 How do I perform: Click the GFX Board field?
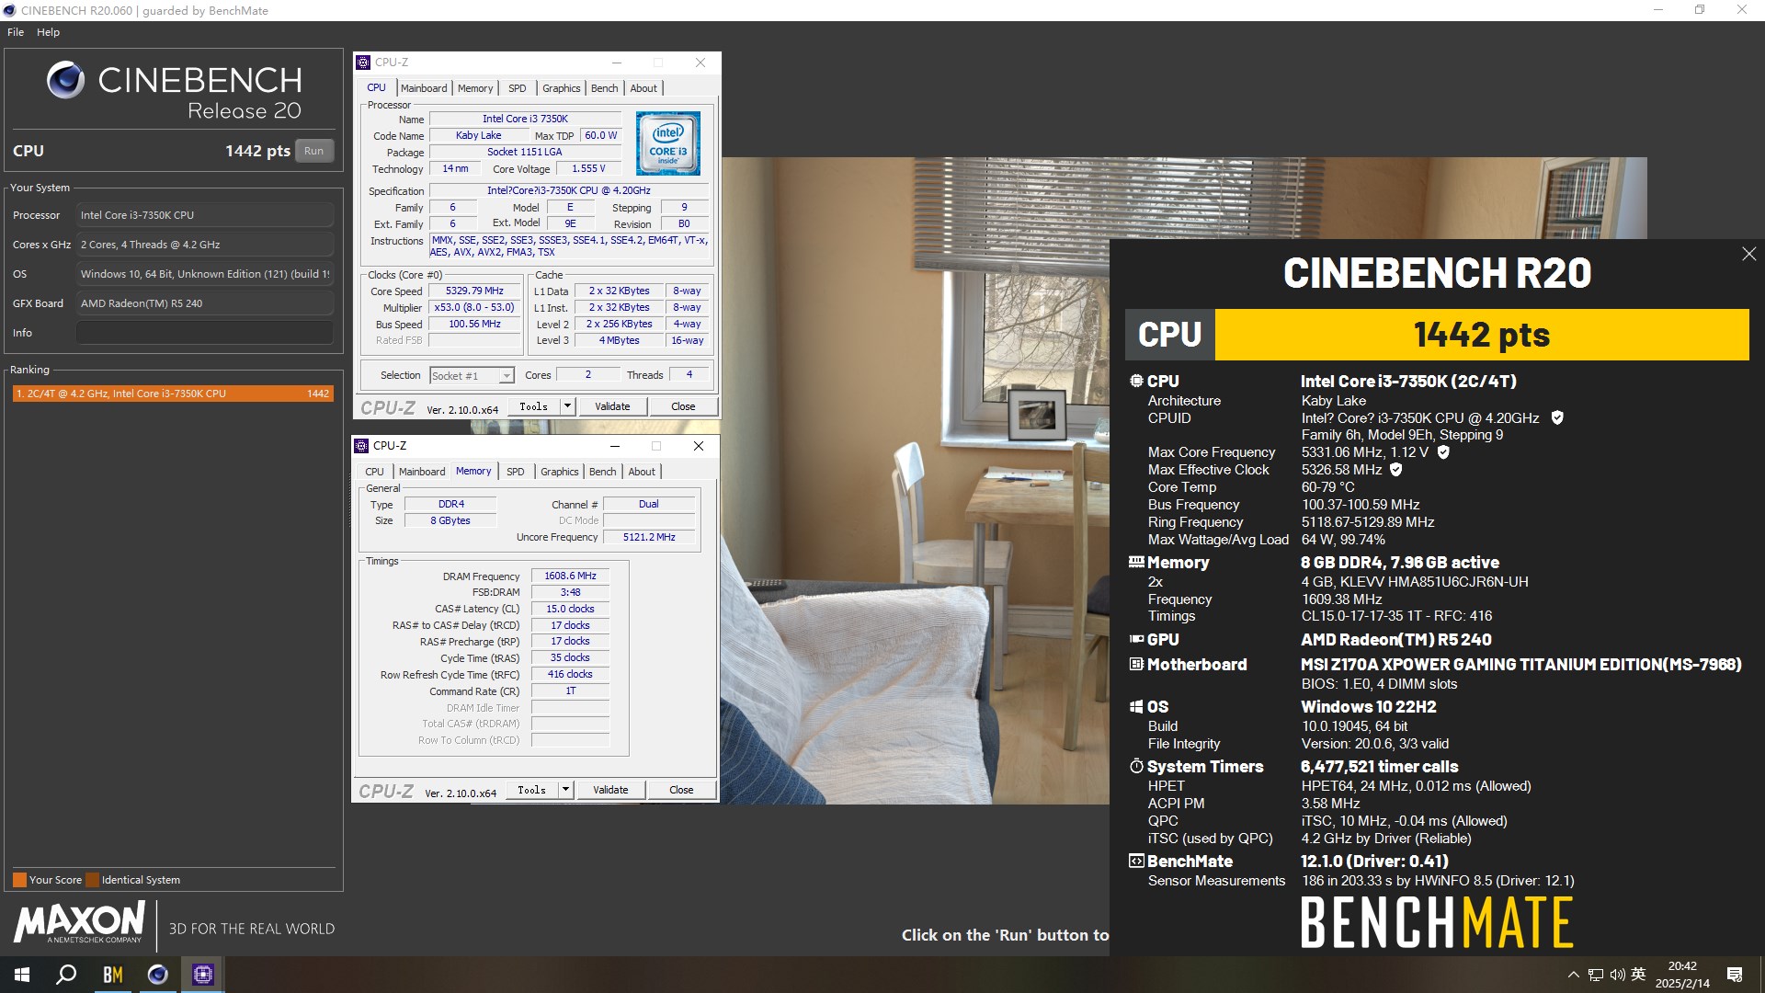(x=205, y=303)
